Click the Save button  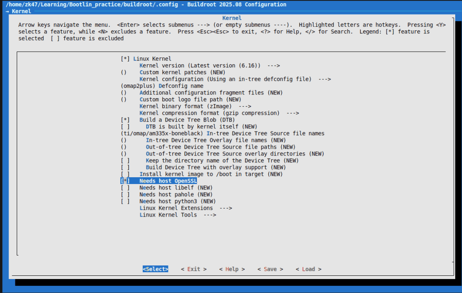tap(270, 269)
